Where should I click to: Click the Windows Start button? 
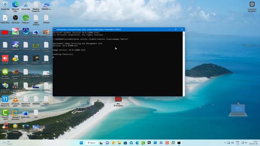pyautogui.click(x=81, y=143)
